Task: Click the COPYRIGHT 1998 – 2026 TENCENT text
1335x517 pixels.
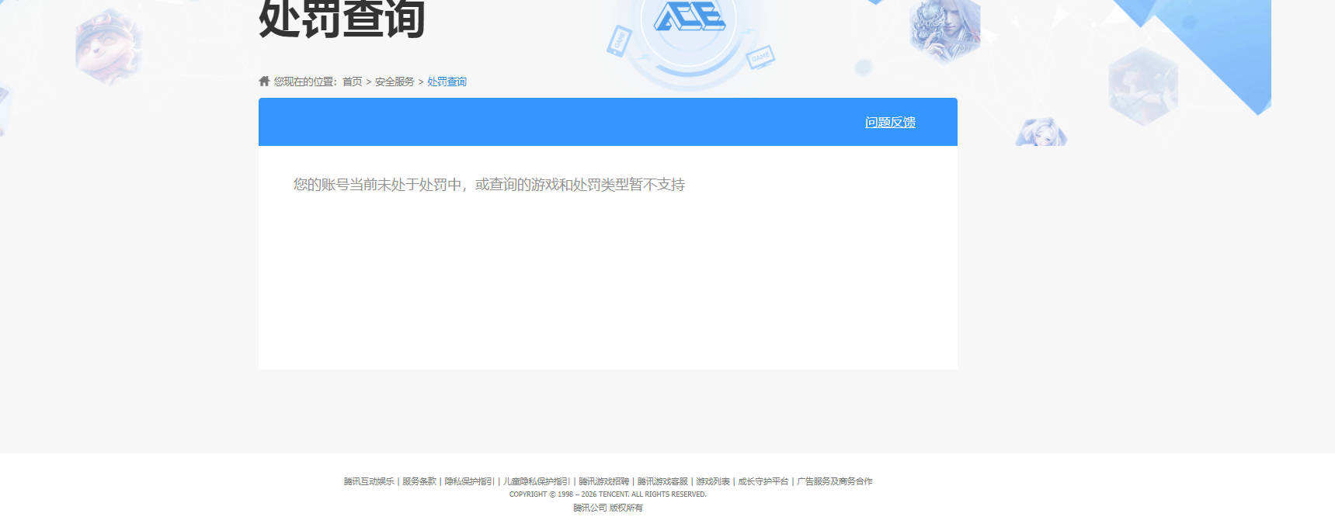Action: (608, 494)
